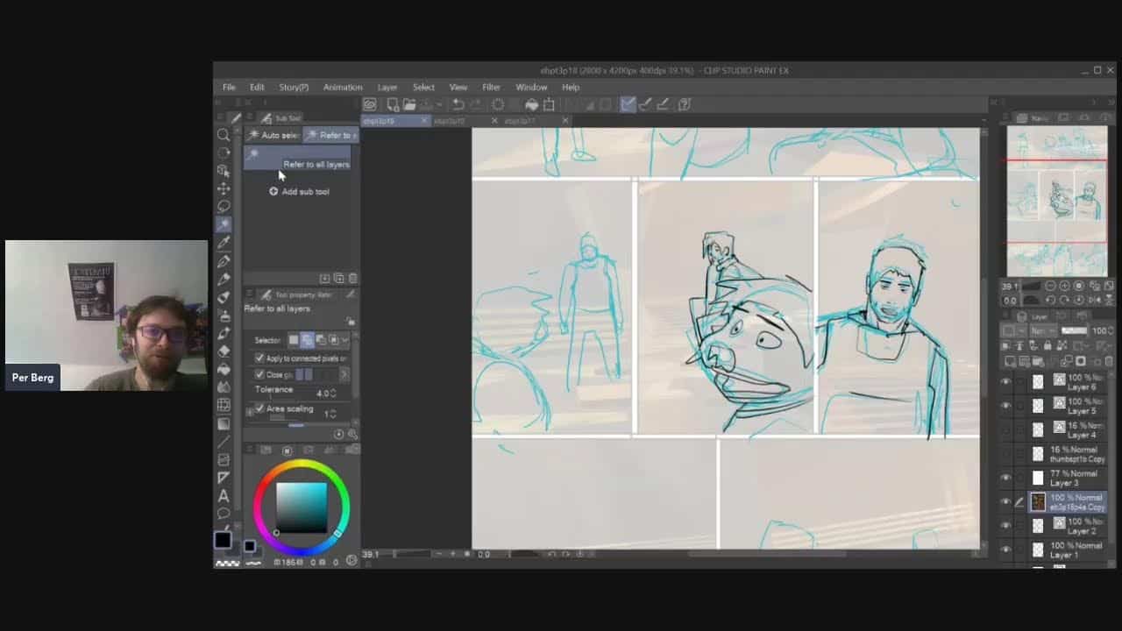
Task: Hide Layer 6 using its eye icon
Action: (x=1005, y=381)
